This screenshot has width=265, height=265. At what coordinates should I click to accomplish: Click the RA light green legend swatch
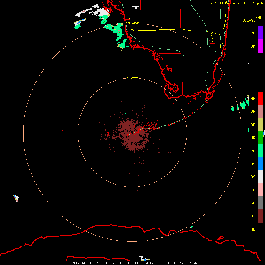tap(260, 151)
